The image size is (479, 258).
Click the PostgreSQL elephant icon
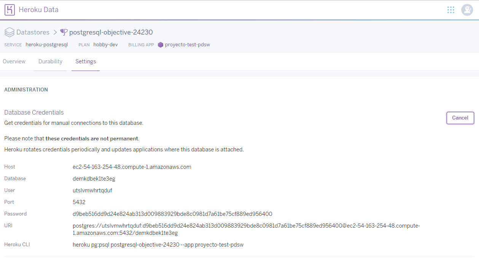click(64, 32)
